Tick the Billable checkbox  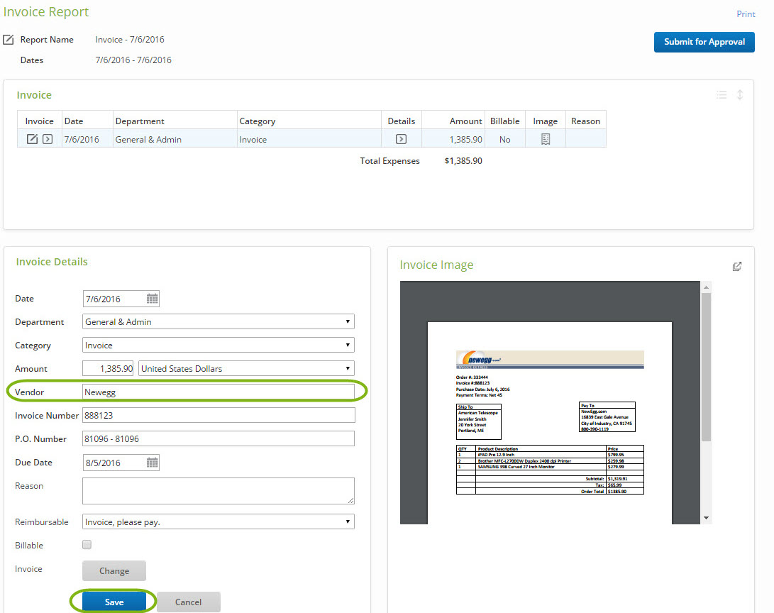pyautogui.click(x=87, y=544)
